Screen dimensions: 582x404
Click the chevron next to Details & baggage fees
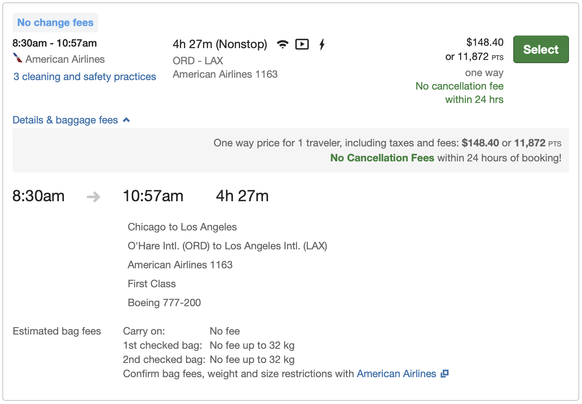point(126,119)
